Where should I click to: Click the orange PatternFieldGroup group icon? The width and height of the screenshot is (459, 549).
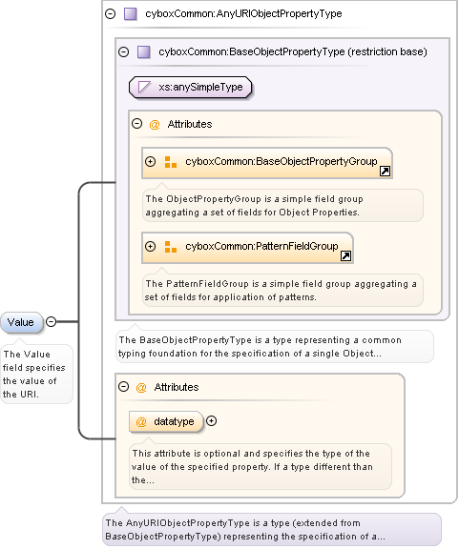point(171,247)
